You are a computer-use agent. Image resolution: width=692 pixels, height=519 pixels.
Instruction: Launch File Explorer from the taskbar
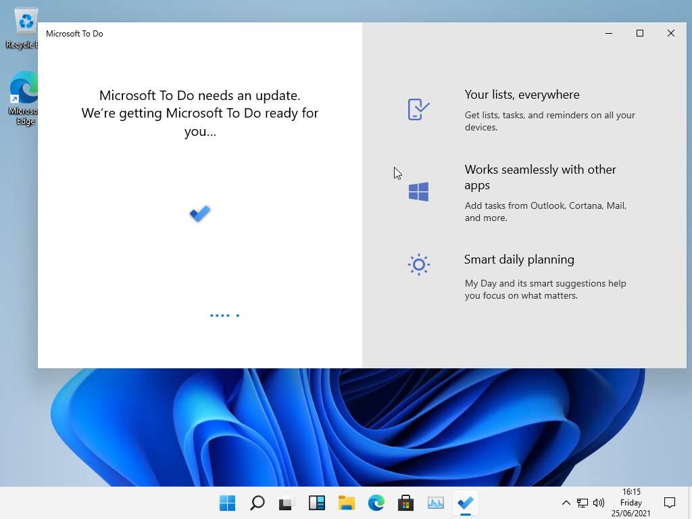coord(346,503)
